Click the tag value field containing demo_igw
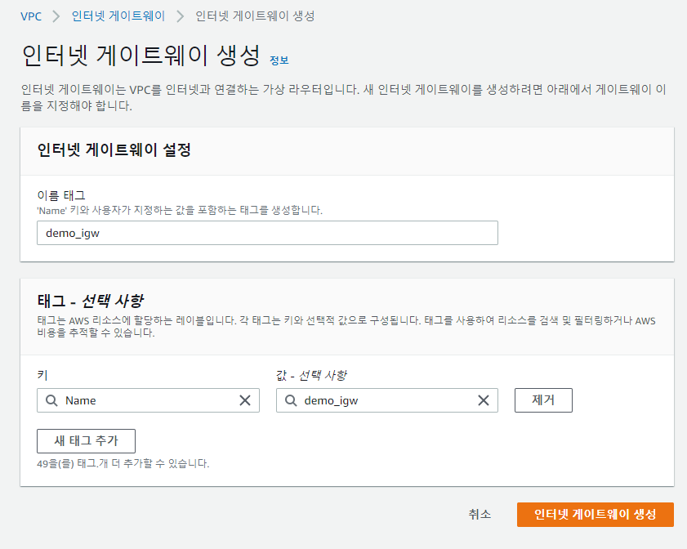687x549 pixels. click(387, 400)
